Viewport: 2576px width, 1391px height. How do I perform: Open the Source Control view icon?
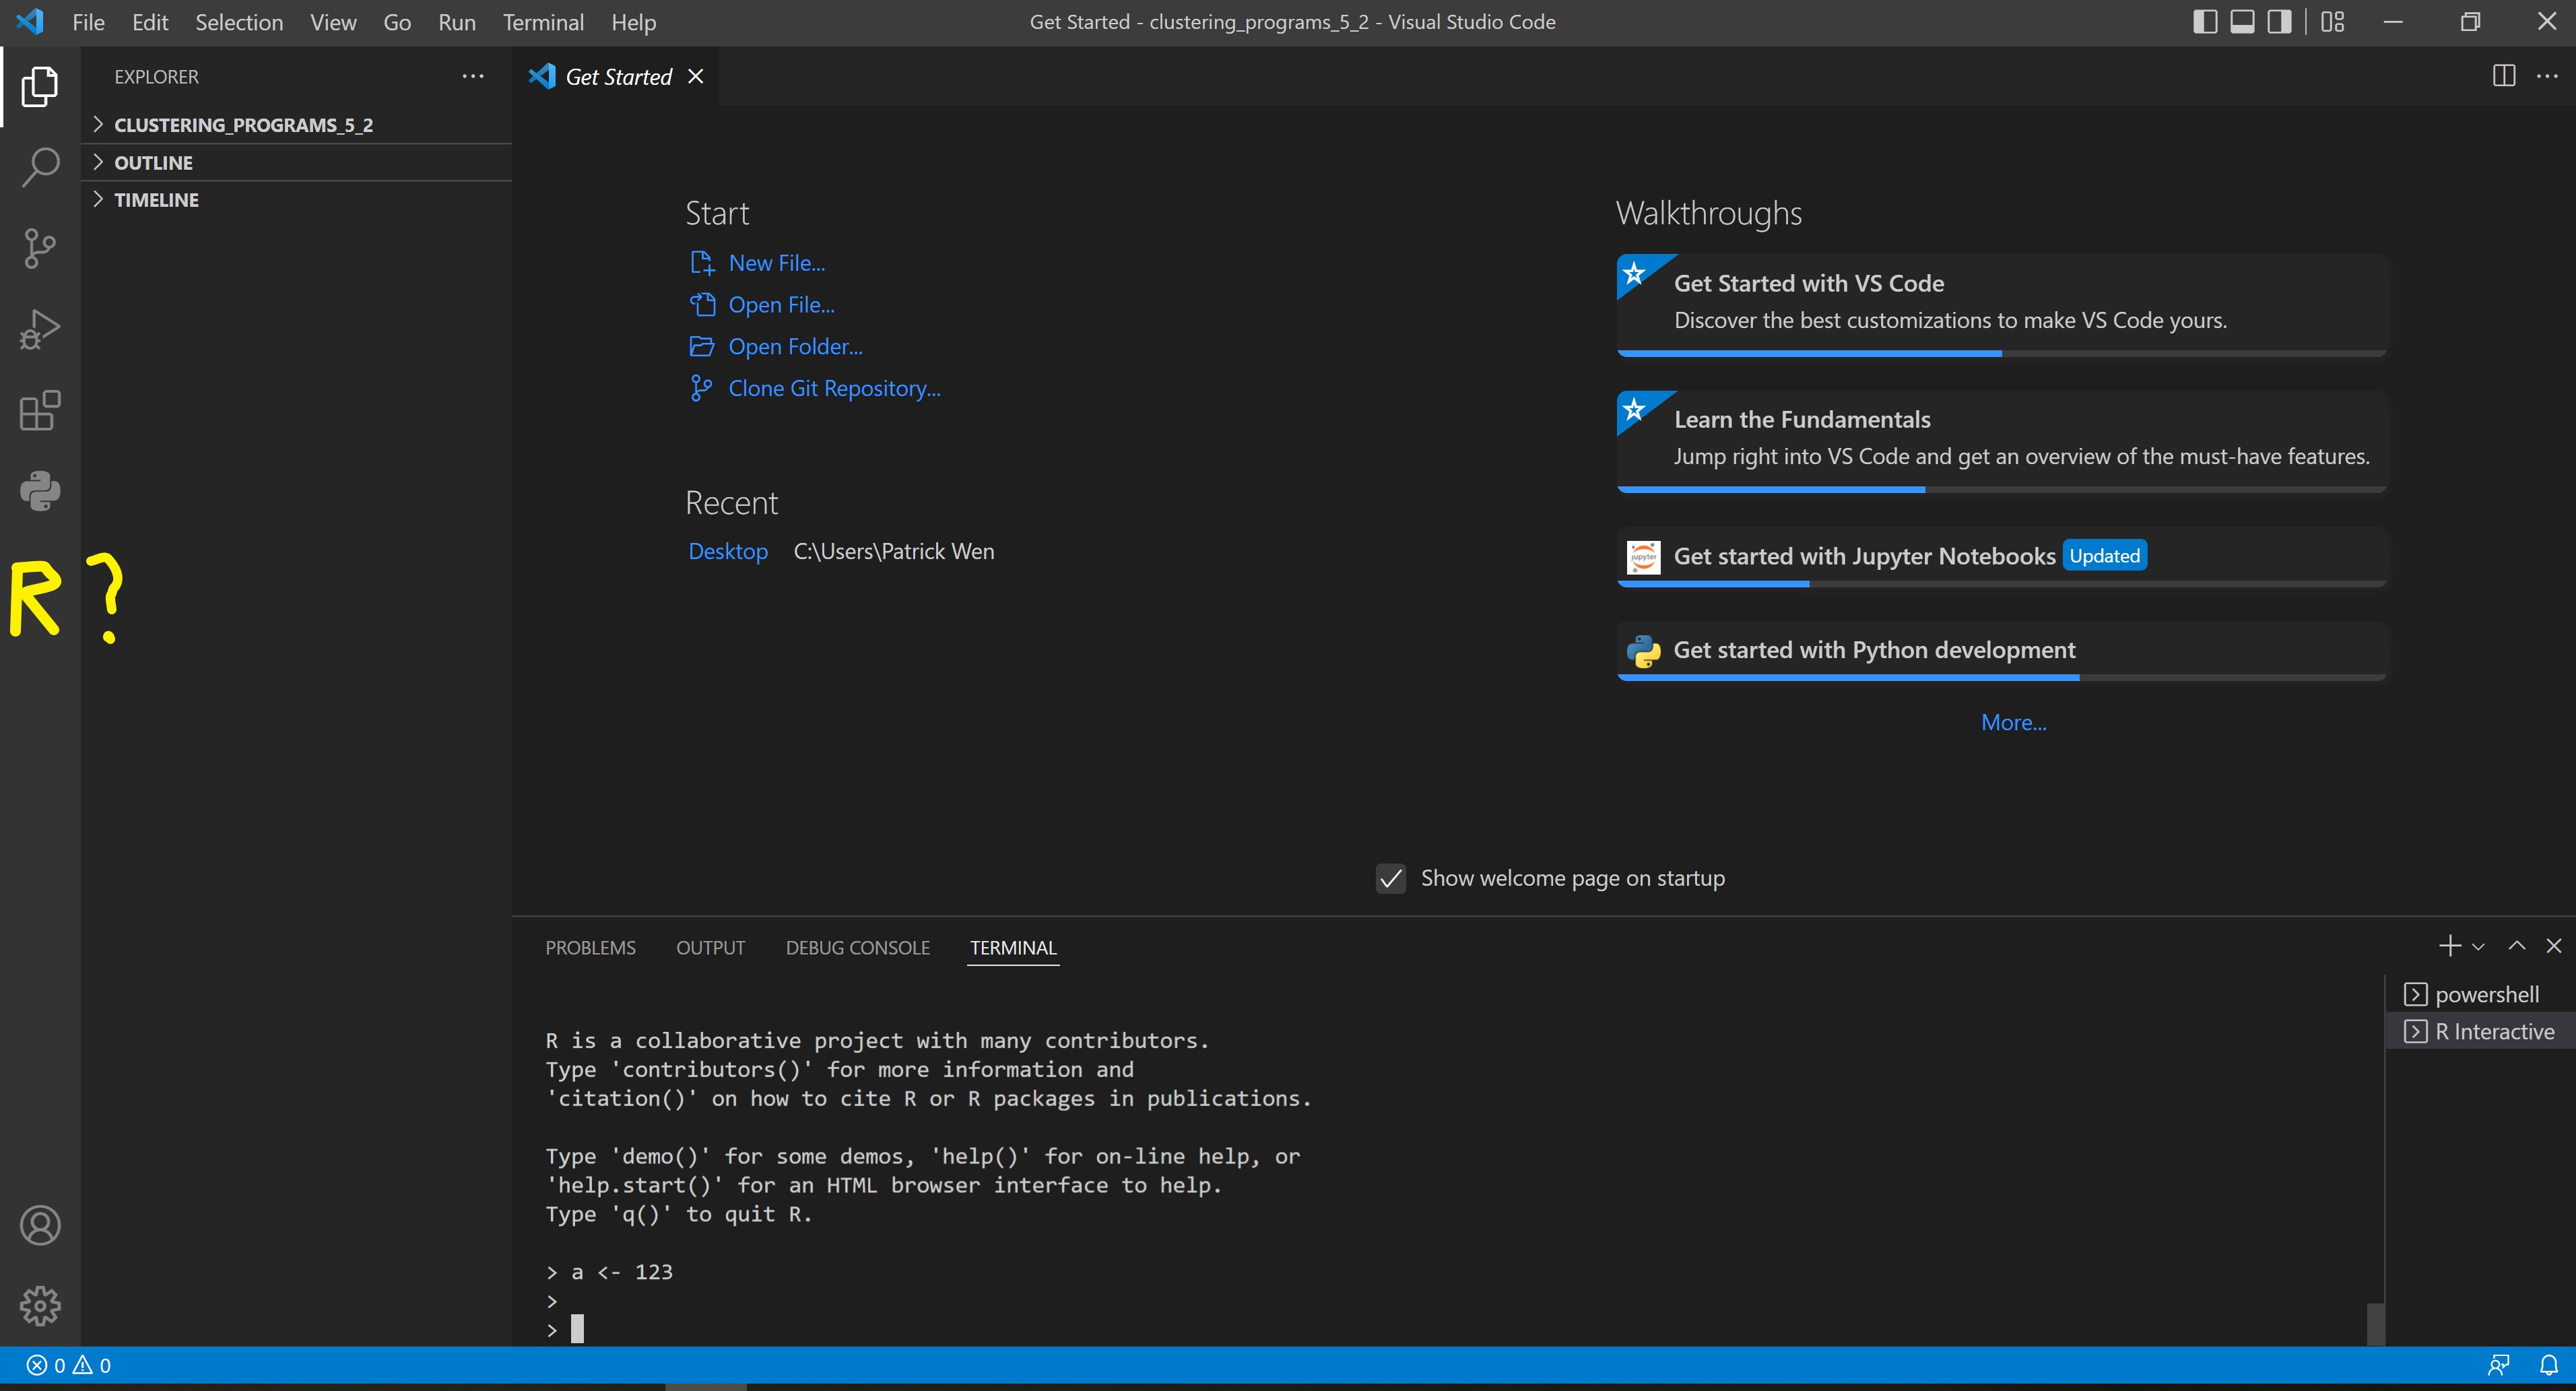coord(40,248)
